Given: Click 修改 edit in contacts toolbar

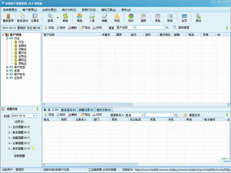Looking at the screenshot, I should click(61, 115).
